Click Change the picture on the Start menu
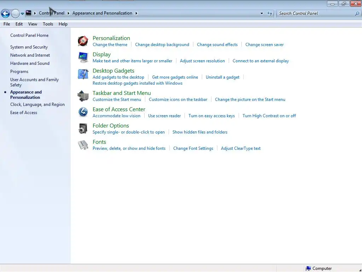 [x=250, y=100]
